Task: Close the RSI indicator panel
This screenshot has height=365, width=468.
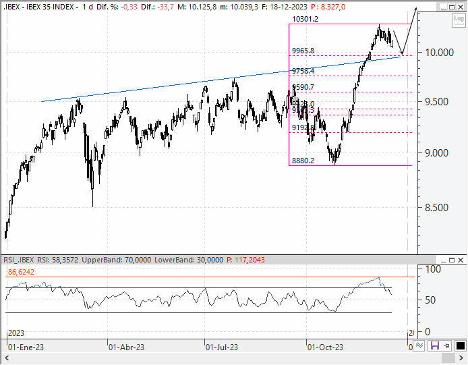Action: pos(461,260)
